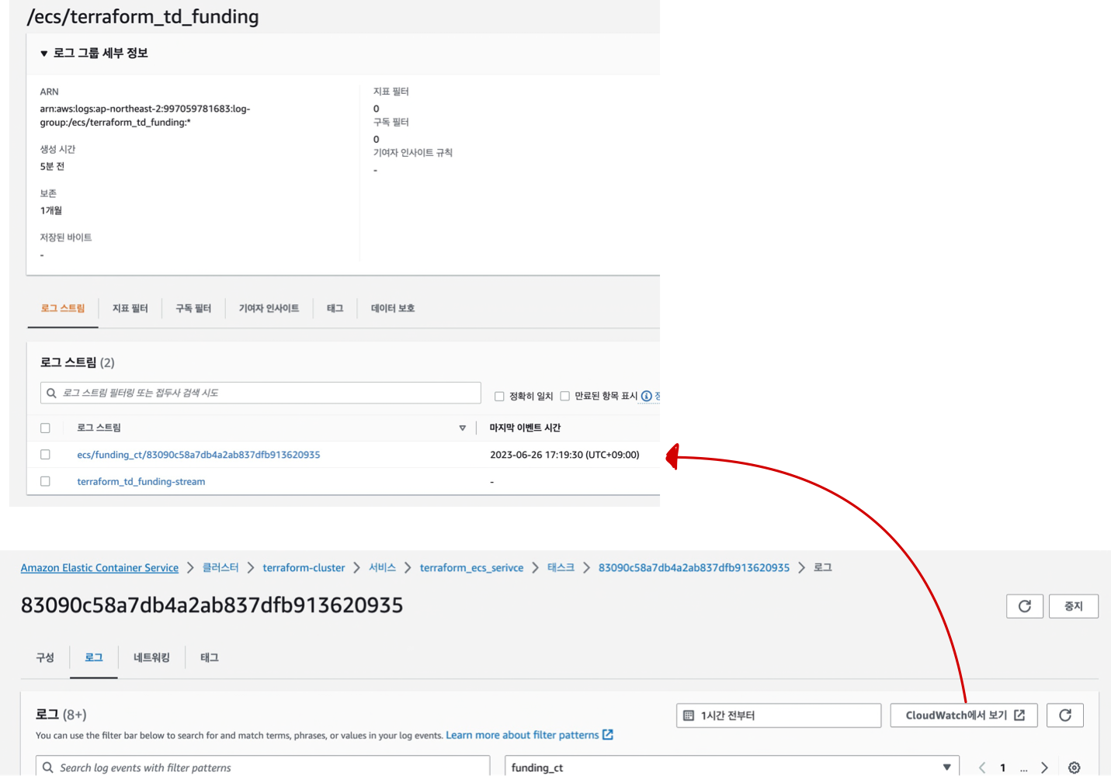Open the 태스크 breadcrumb link

pyautogui.click(x=561, y=568)
